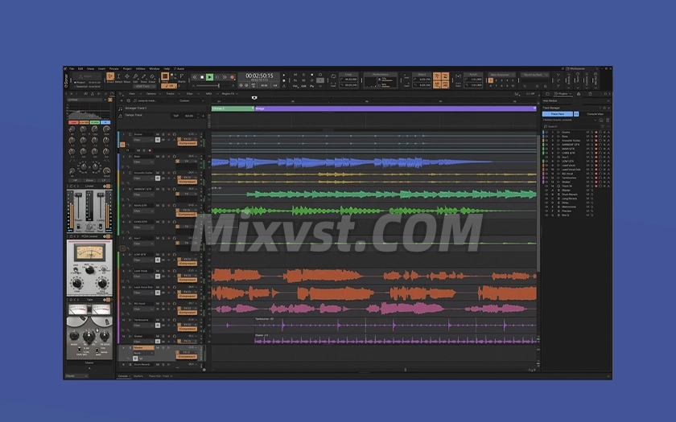
Task: Open the Utilities menu
Action: click(141, 68)
